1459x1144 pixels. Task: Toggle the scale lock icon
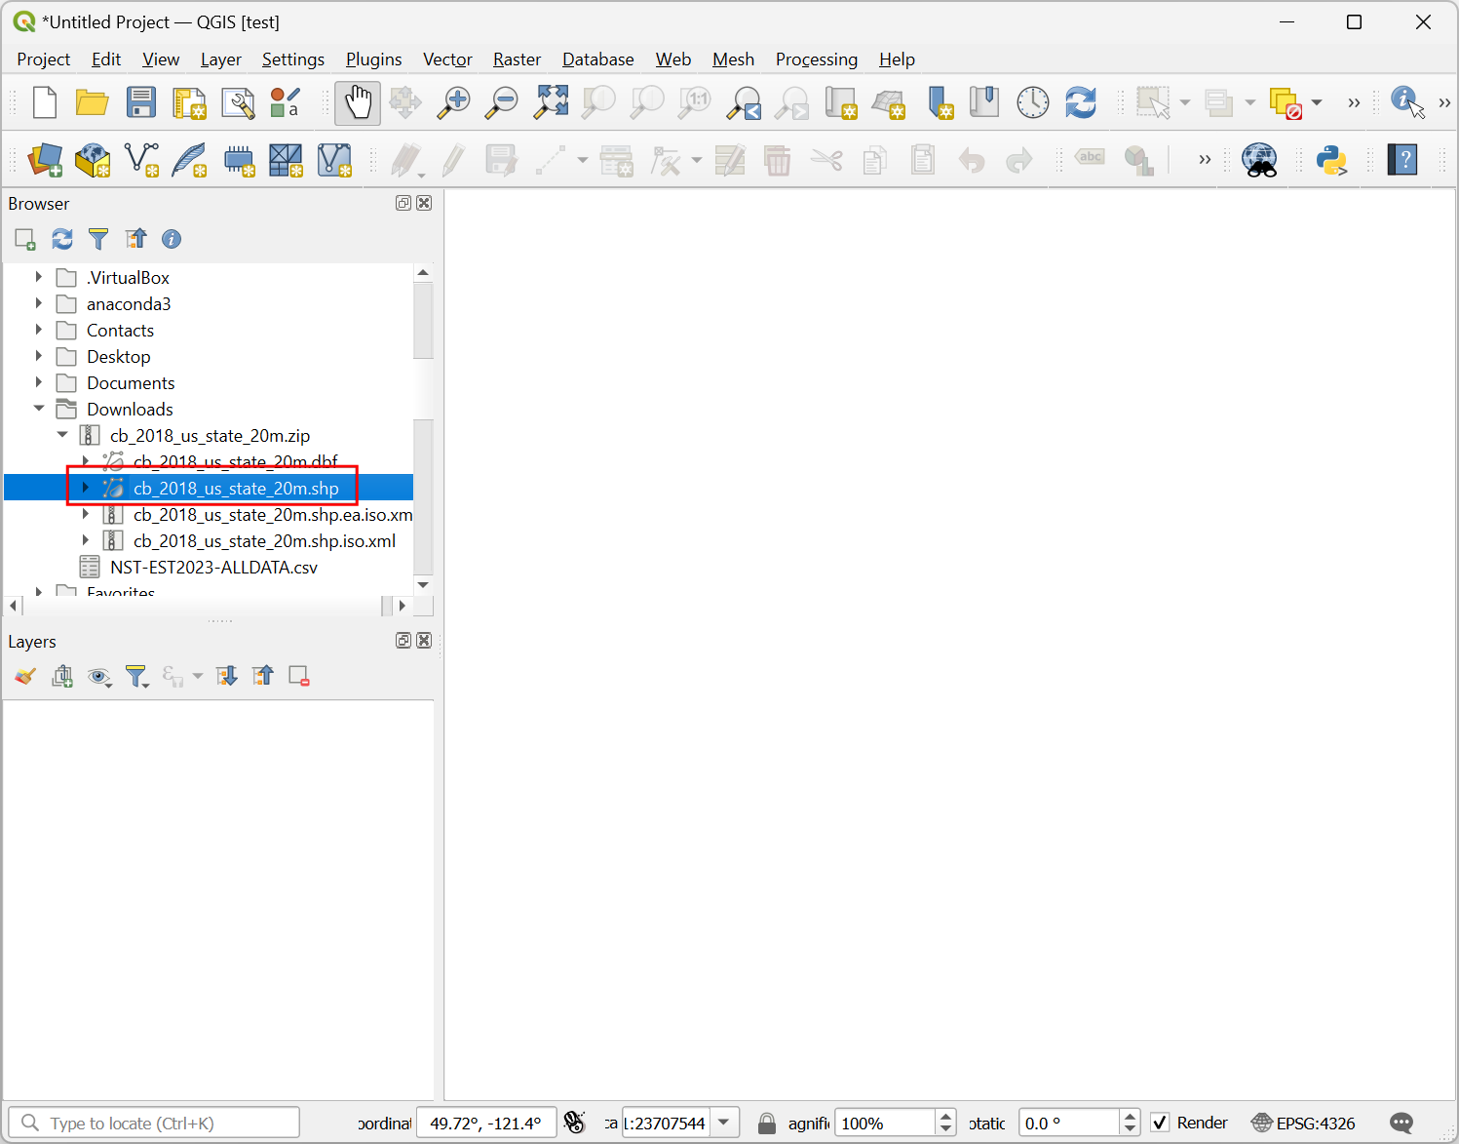tap(767, 1123)
